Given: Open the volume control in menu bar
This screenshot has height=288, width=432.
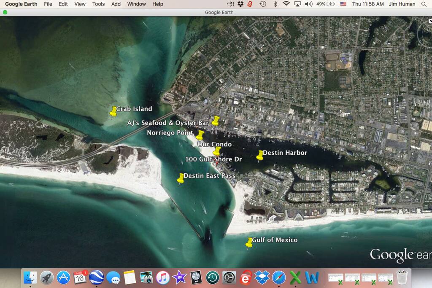Looking at the screenshot, I should pos(308,4).
